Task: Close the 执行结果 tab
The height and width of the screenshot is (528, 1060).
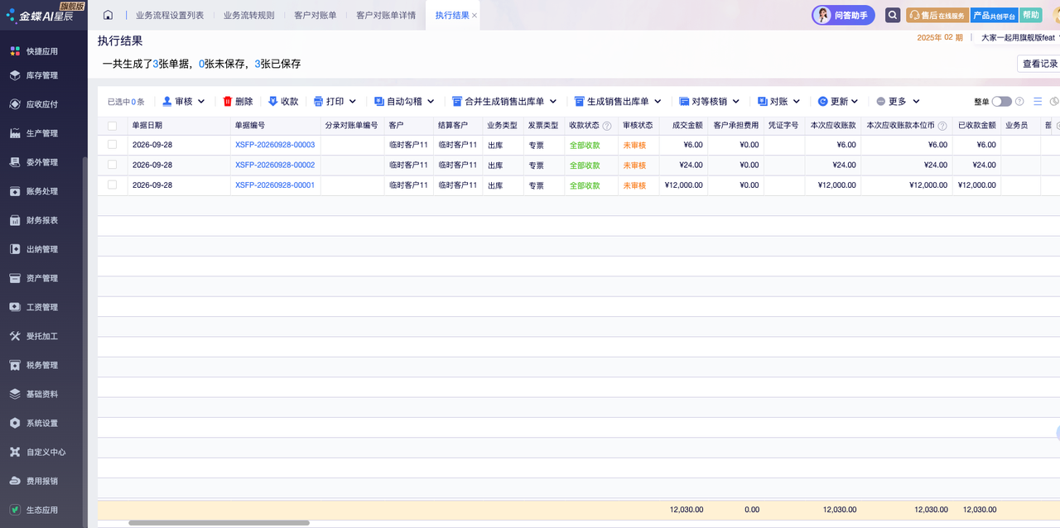Action: click(475, 16)
